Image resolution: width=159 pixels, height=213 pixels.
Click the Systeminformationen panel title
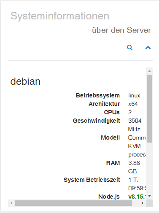[60, 16]
